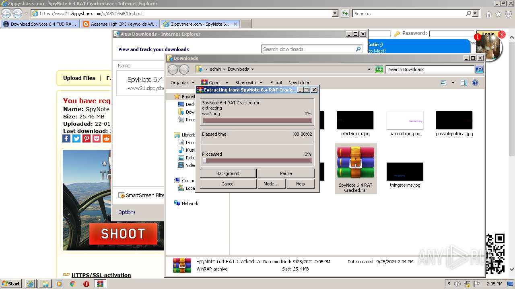The image size is (515, 289).
Task: Open the Share with dropdown
Action: 249,83
